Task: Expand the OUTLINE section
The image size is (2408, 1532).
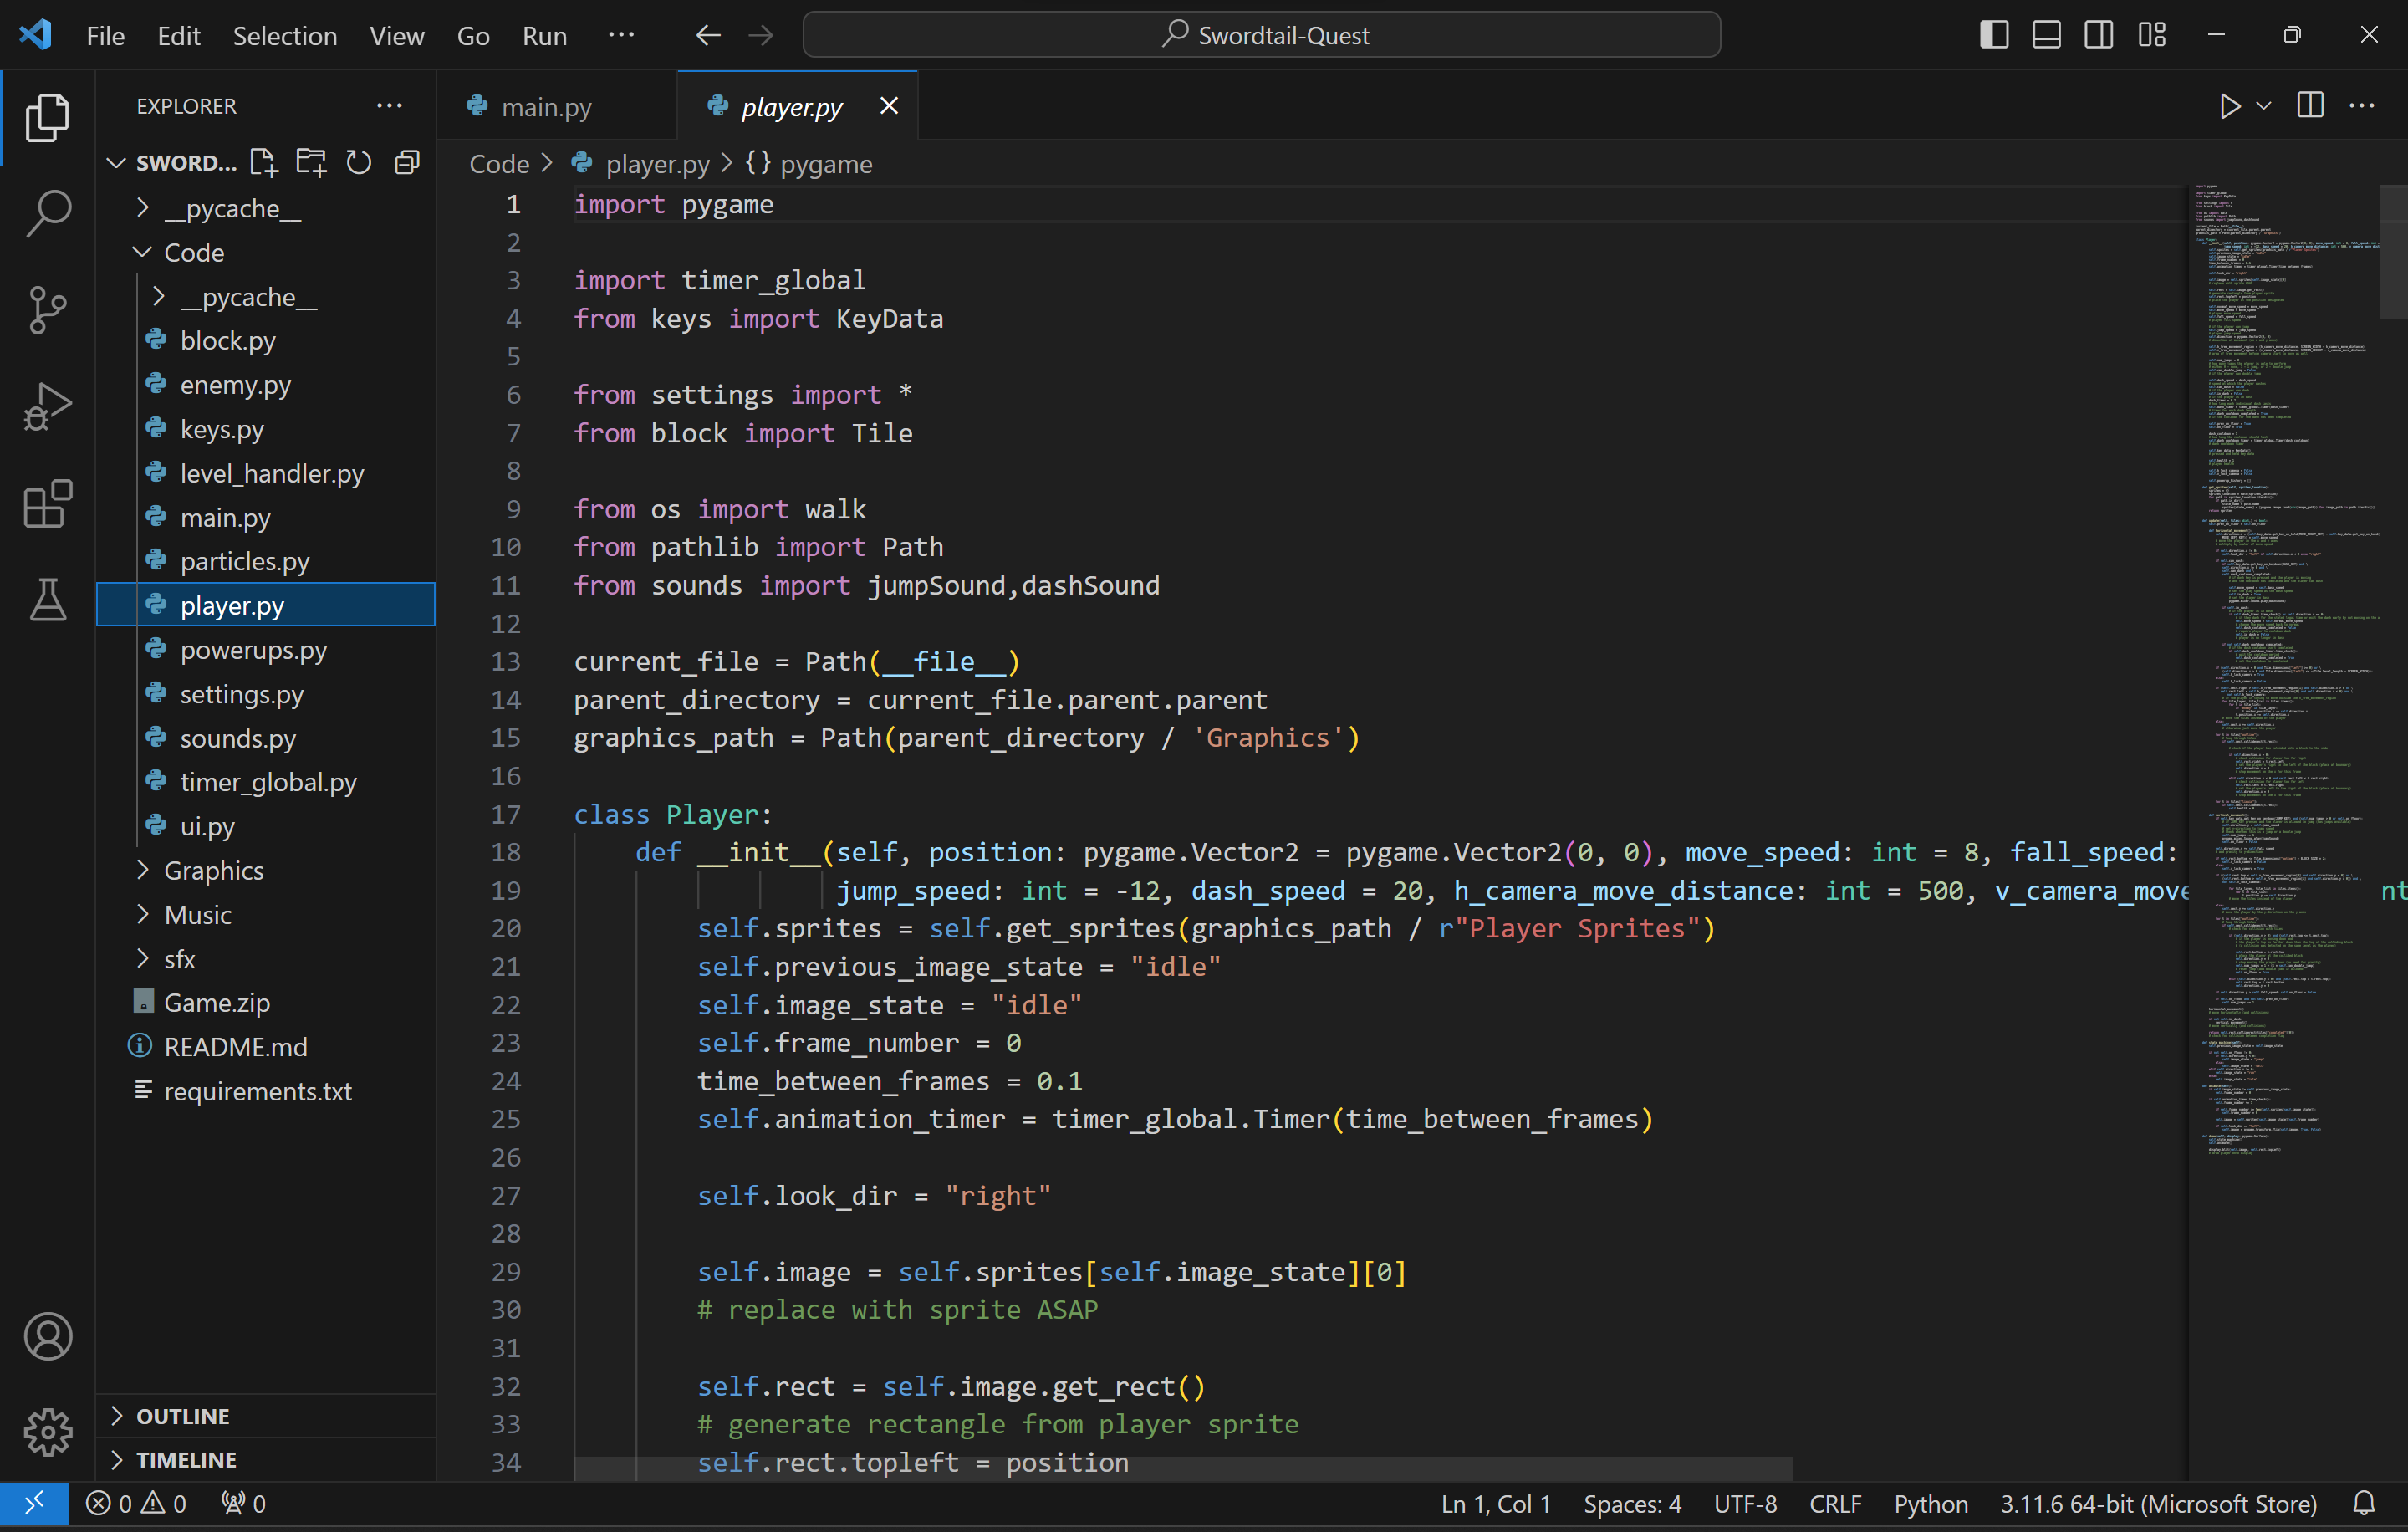Action: (182, 1415)
